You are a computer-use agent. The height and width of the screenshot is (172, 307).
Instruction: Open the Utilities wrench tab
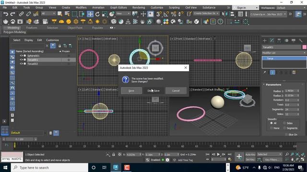pos(301,41)
